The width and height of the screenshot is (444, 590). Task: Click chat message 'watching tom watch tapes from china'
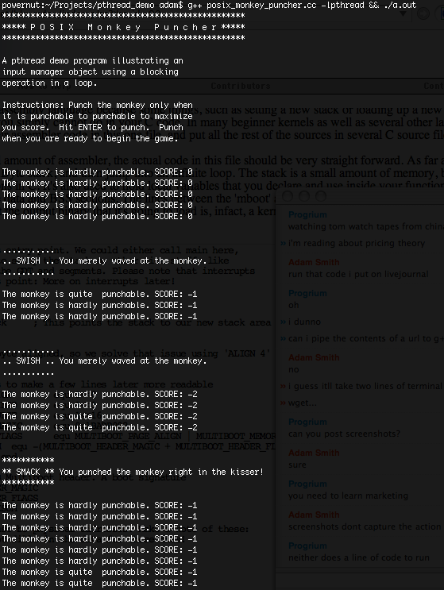365,226
